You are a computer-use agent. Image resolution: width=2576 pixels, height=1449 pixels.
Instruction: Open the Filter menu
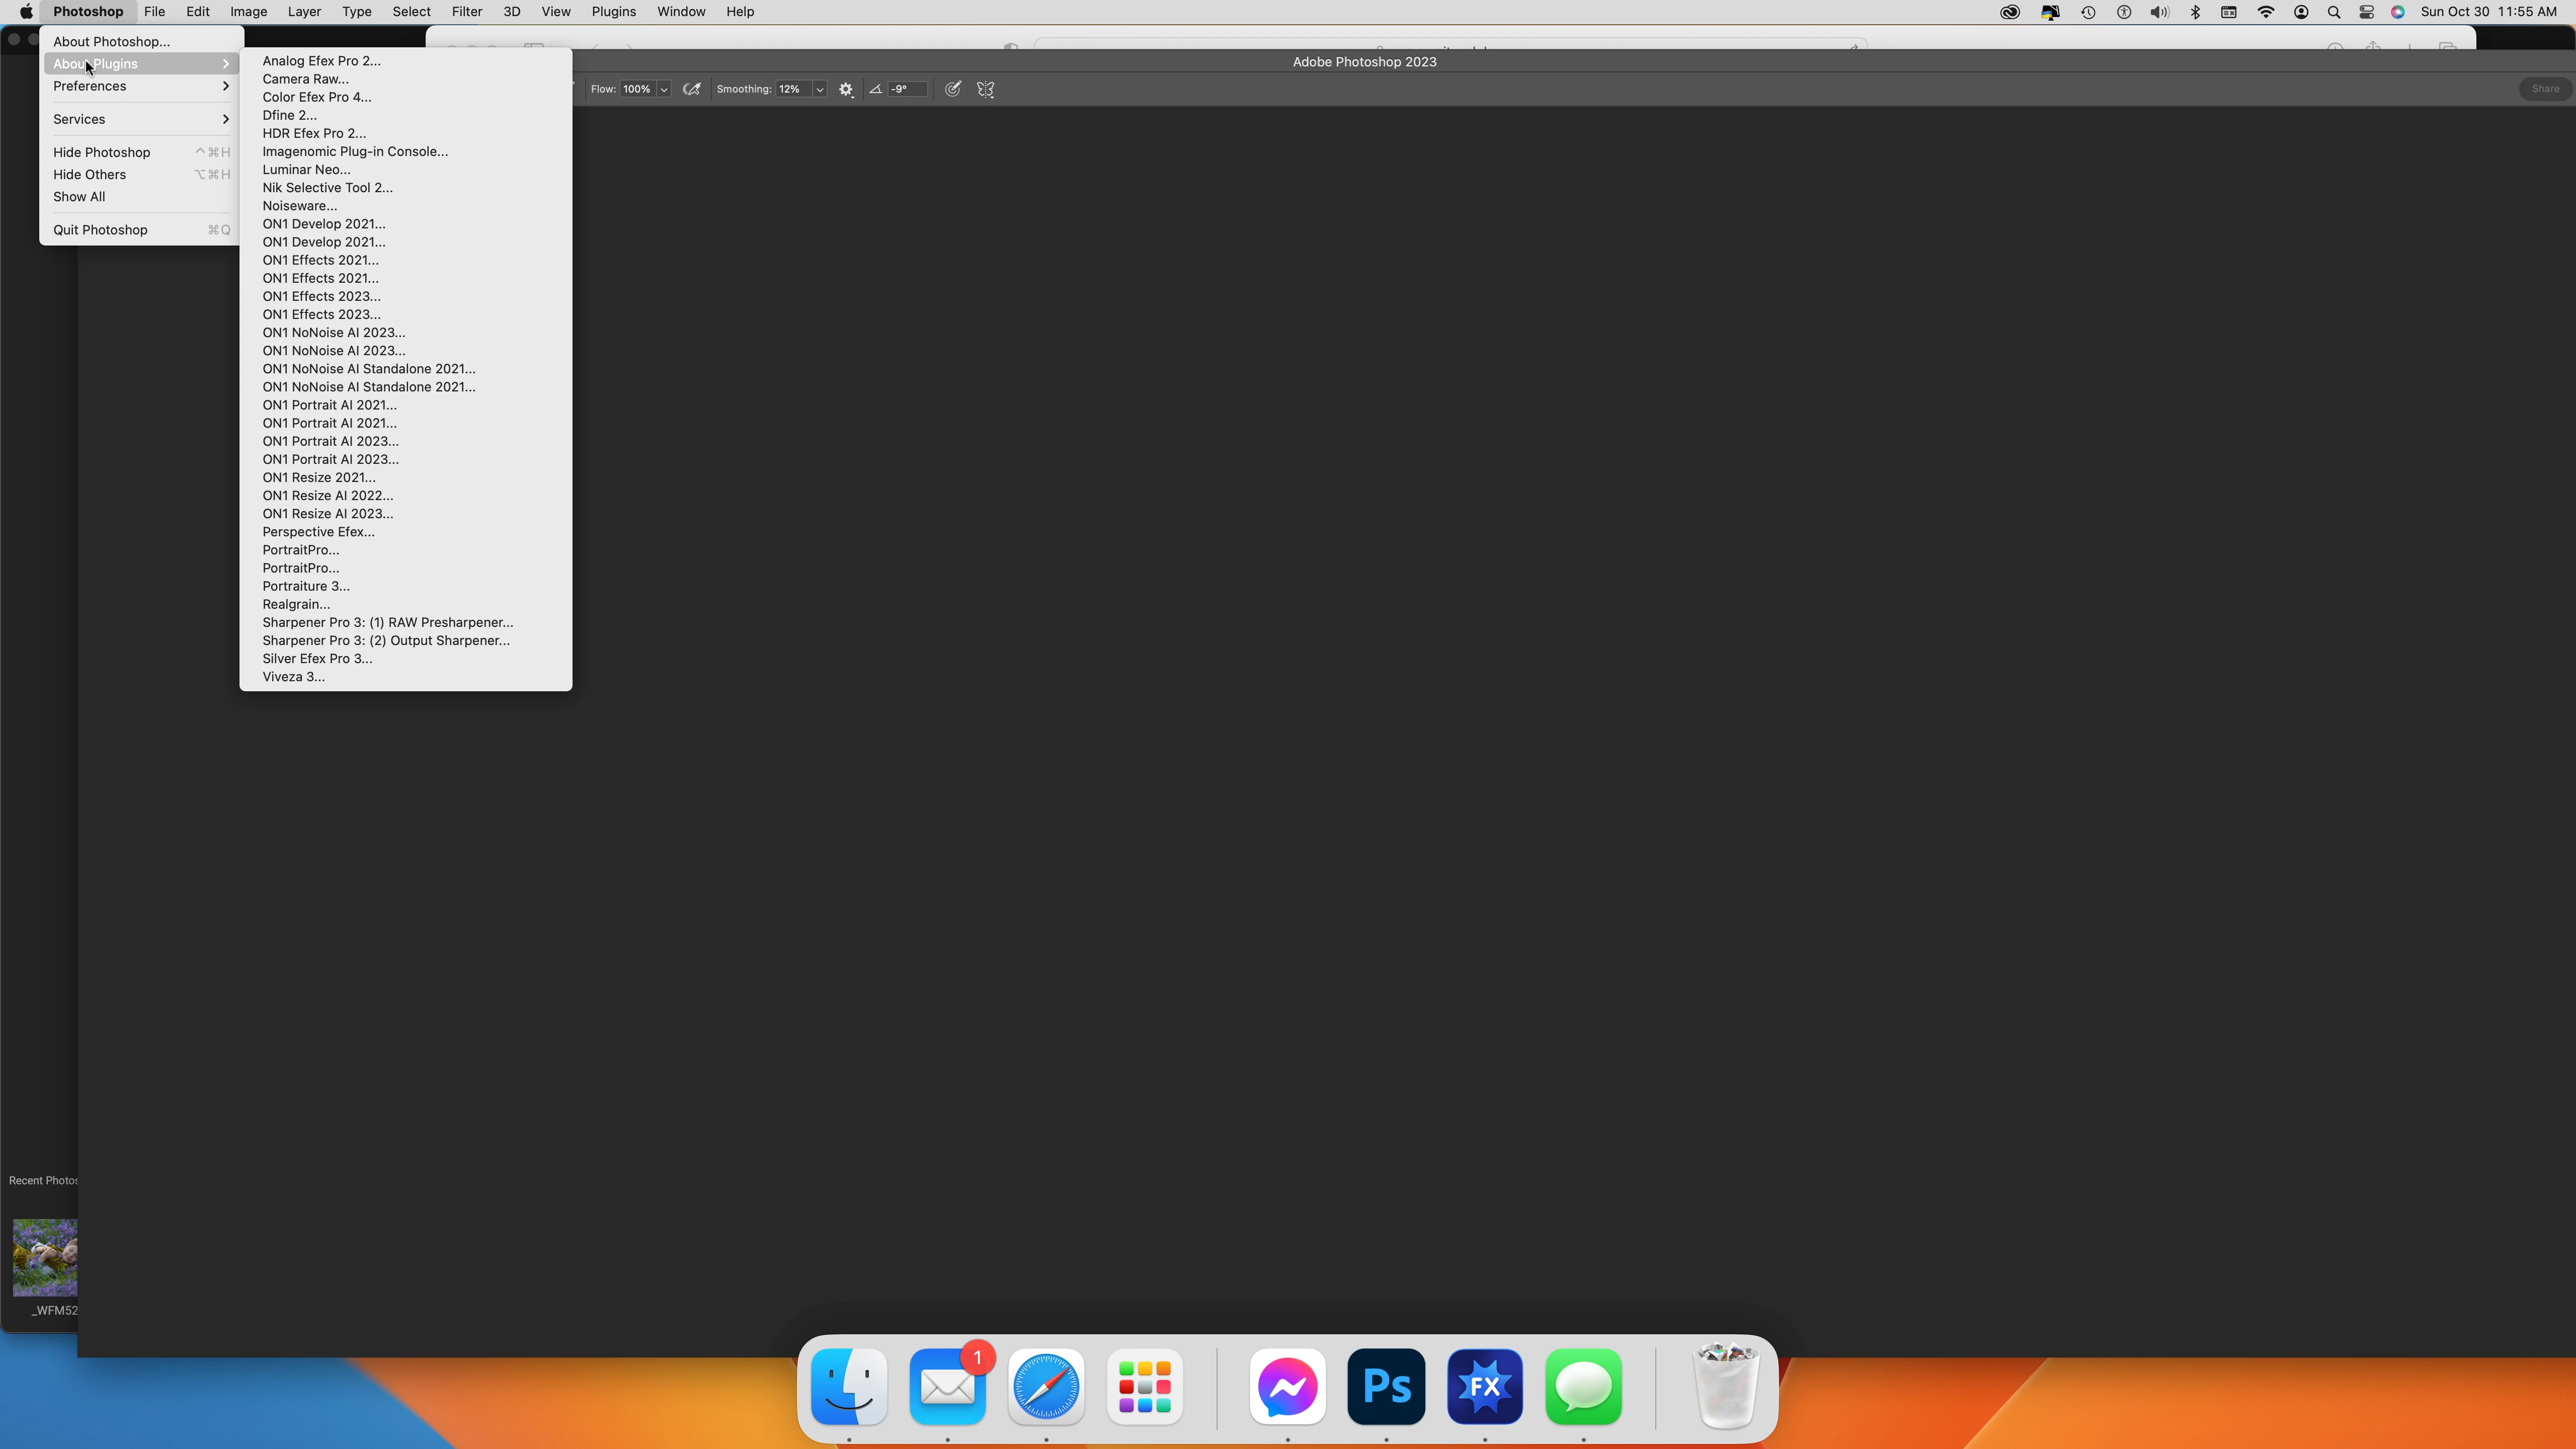(466, 12)
